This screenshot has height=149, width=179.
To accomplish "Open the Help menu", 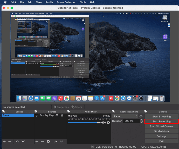I will 93,2.
